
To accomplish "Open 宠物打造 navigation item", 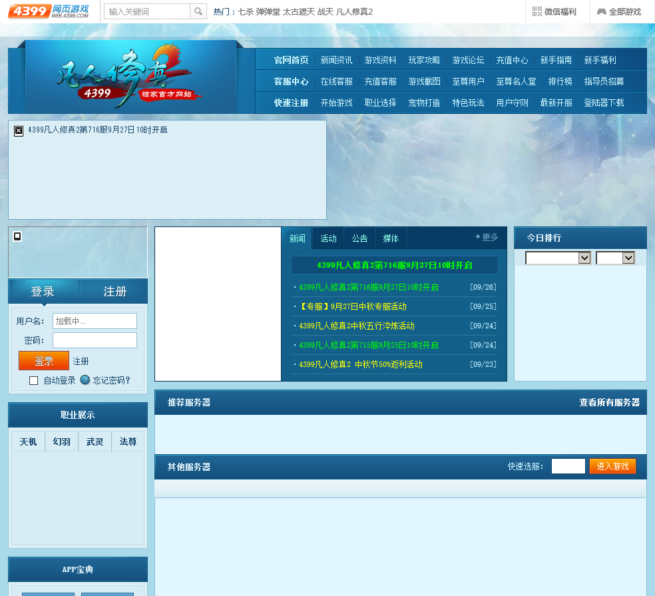I will coord(424,103).
